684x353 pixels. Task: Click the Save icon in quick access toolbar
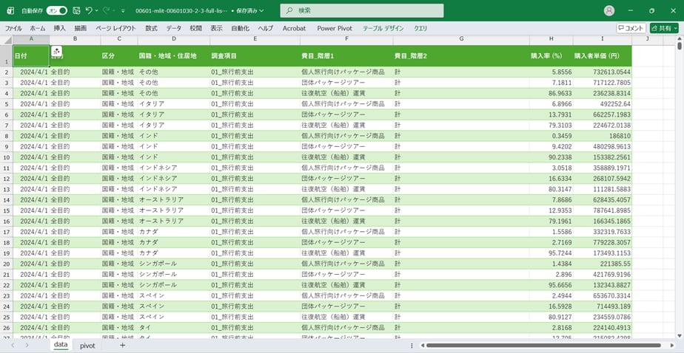(76, 11)
